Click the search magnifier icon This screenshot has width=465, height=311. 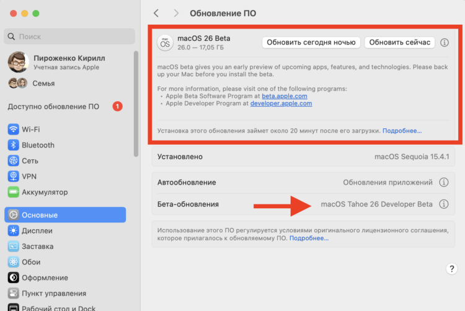point(11,37)
